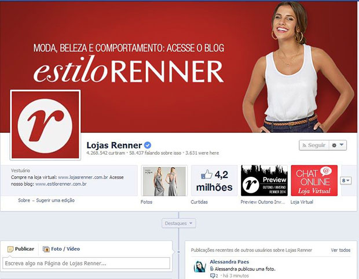This screenshot has width=359, height=279.
Task: Click the Ver todos link
Action: point(340,250)
